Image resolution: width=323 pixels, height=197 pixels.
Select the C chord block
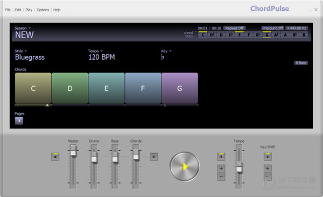(33, 88)
